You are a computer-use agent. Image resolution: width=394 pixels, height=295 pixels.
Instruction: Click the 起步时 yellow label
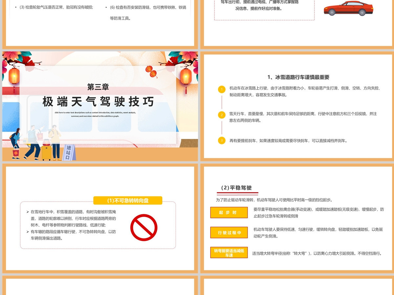tap(229, 212)
